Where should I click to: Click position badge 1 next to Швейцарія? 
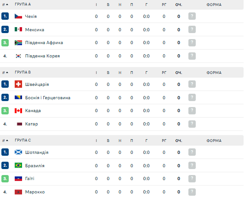pos(5,84)
